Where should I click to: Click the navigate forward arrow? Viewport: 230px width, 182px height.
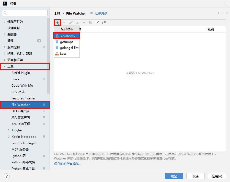click(226, 13)
